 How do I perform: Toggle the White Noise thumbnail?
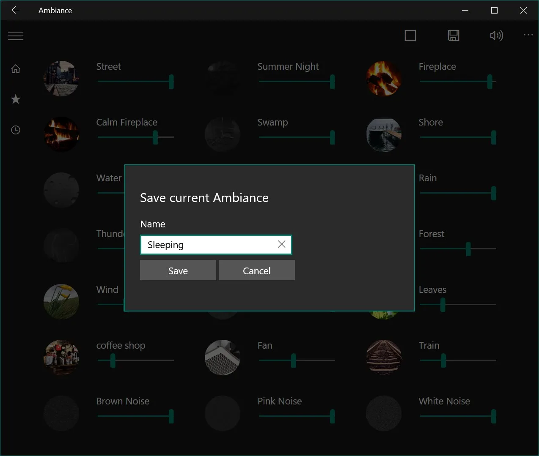tap(384, 413)
